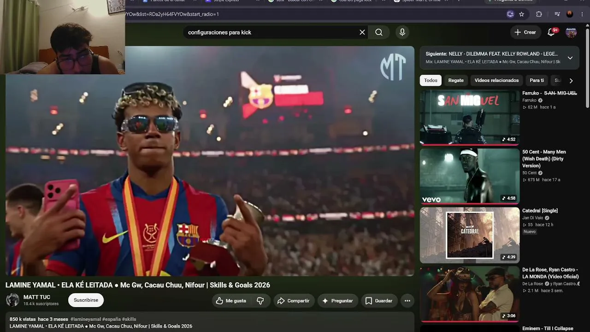Show more filter chips with the arrow
The image size is (590, 332).
(571, 81)
